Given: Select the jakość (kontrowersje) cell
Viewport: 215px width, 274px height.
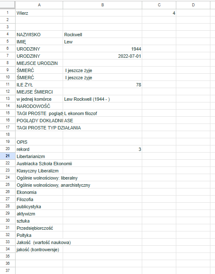Looking at the screenshot, I should [x=39, y=250].
